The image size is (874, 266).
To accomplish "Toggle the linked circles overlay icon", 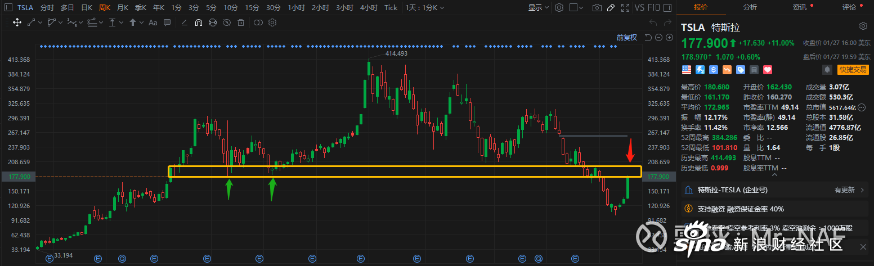I will tap(258, 22).
